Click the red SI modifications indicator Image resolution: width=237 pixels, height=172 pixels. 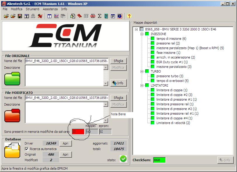tap(78, 132)
